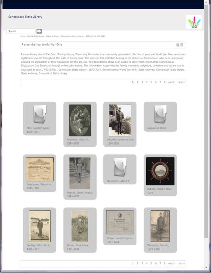Open the Blanchette, Albert P. folder icon

click(x=120, y=167)
